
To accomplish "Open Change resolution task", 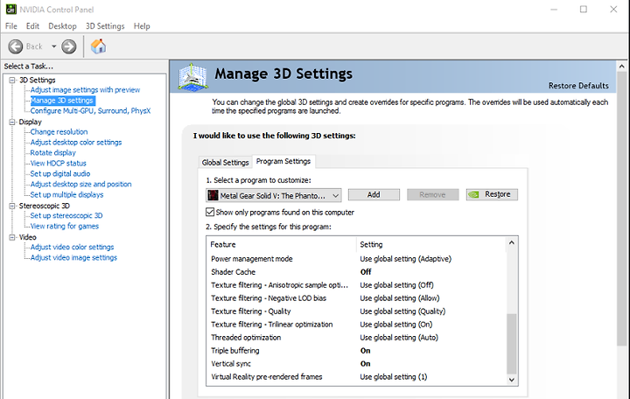I will click(59, 132).
